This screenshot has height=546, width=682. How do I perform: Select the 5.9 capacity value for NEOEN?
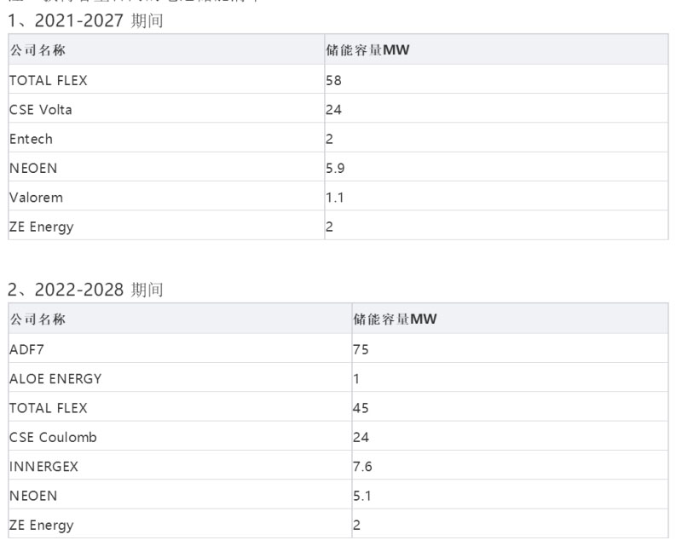tap(335, 169)
